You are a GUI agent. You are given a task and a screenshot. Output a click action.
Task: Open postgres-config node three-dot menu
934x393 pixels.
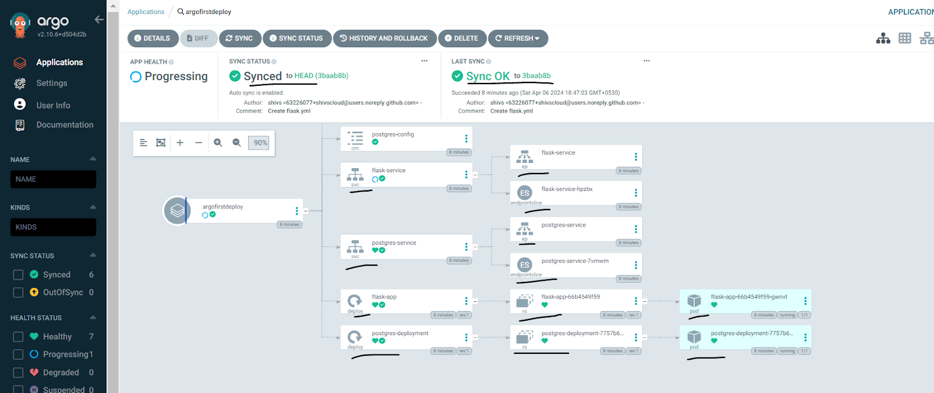pyautogui.click(x=466, y=138)
